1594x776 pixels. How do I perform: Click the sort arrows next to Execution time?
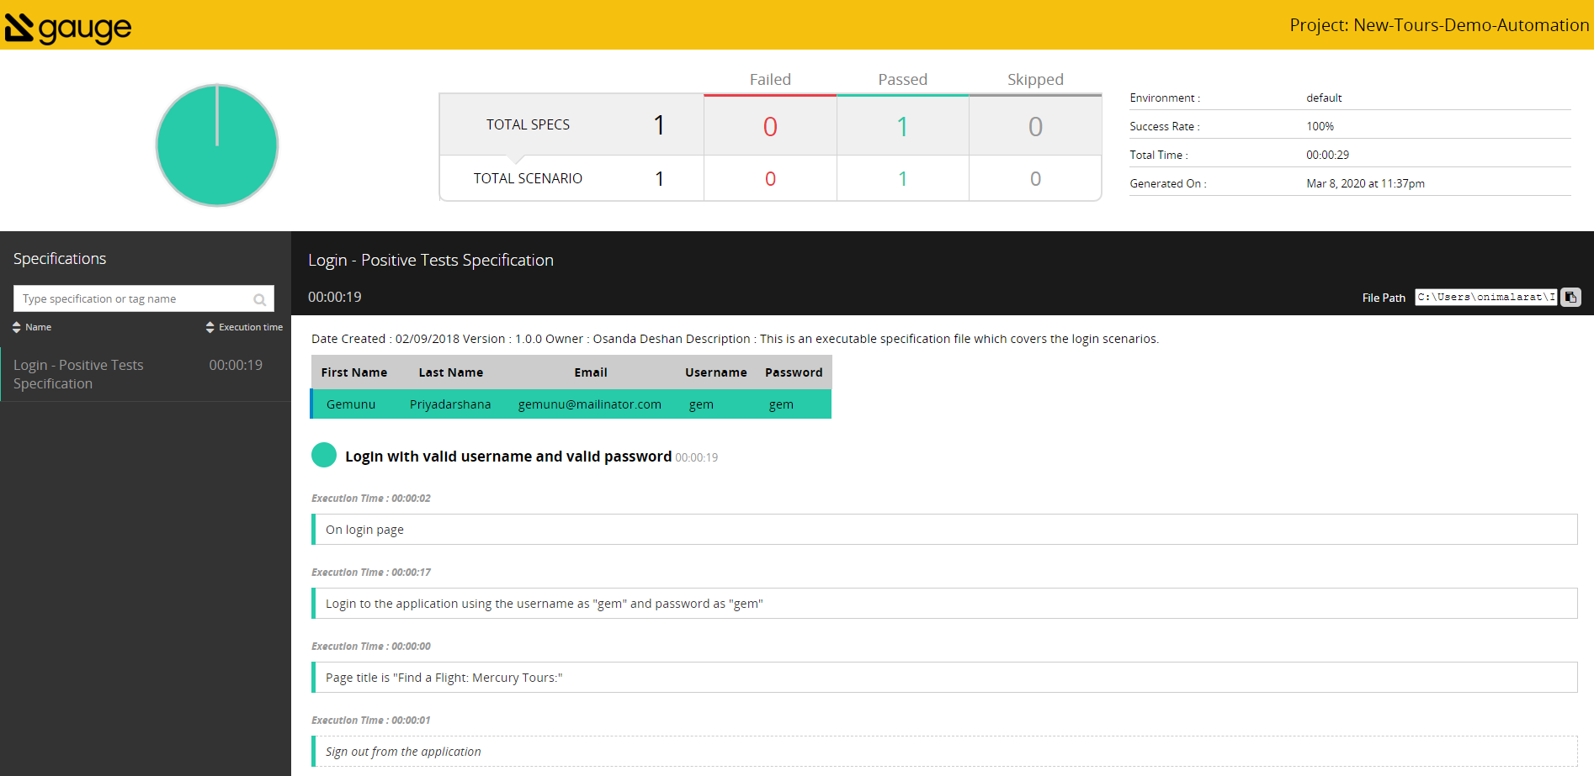(210, 326)
